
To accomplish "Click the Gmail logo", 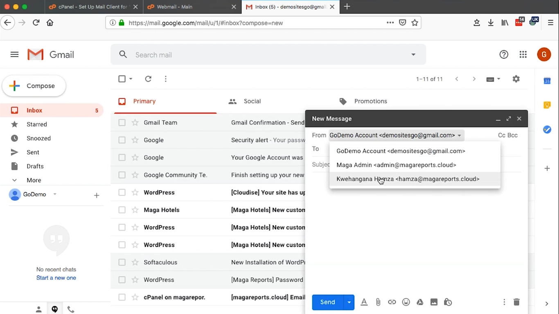I will [x=51, y=55].
